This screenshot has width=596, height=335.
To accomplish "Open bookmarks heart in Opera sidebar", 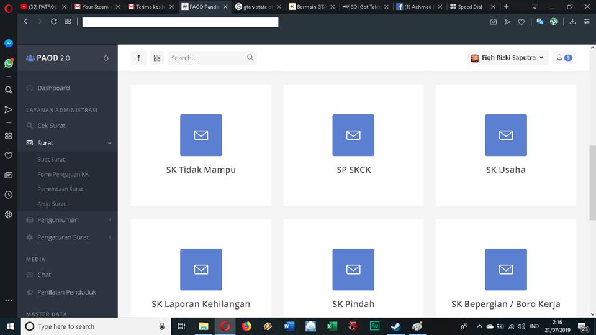I will pyautogui.click(x=8, y=155).
